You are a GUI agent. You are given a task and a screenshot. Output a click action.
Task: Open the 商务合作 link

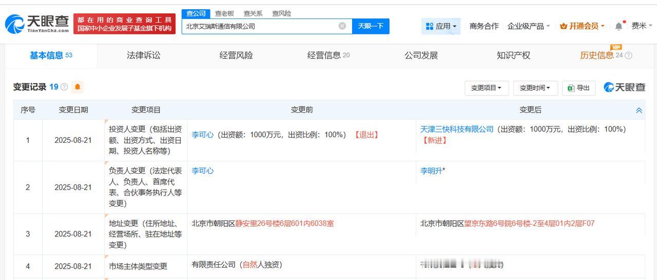click(484, 26)
